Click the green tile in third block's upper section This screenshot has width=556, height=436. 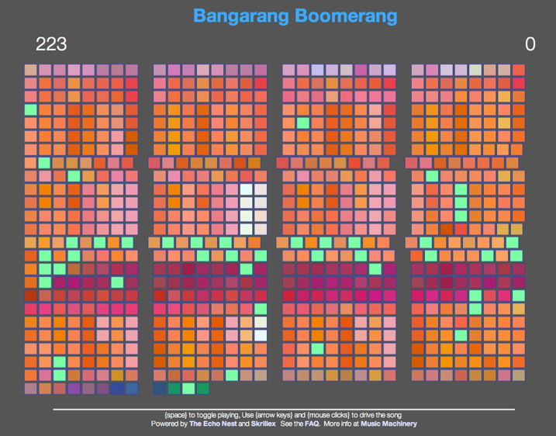coord(303,123)
